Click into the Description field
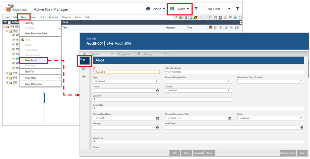 (x=199, y=109)
